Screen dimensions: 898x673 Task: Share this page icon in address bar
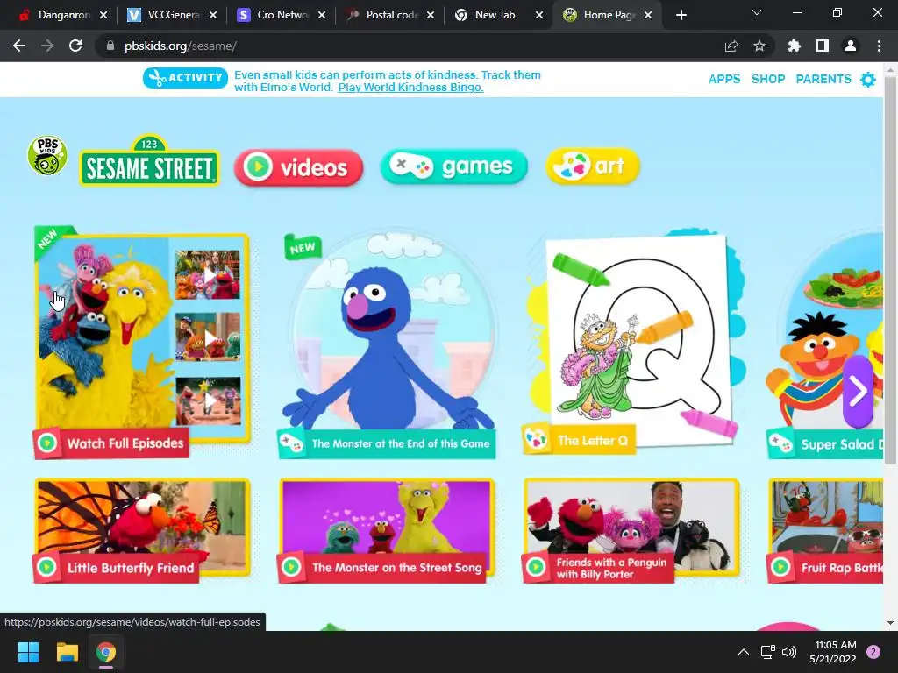point(731,46)
